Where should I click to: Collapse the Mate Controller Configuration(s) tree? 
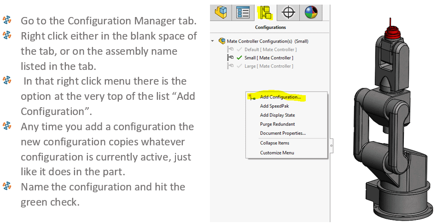point(213,41)
